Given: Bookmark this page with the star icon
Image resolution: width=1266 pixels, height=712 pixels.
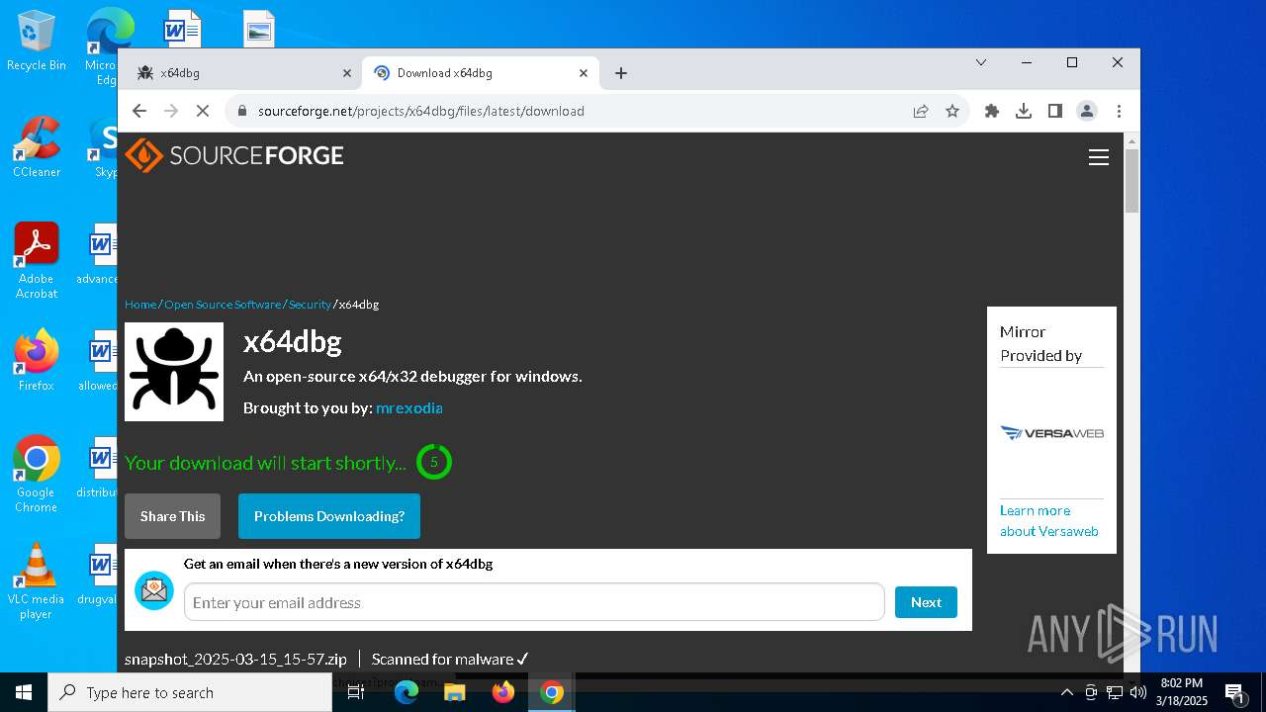Looking at the screenshot, I should [952, 111].
